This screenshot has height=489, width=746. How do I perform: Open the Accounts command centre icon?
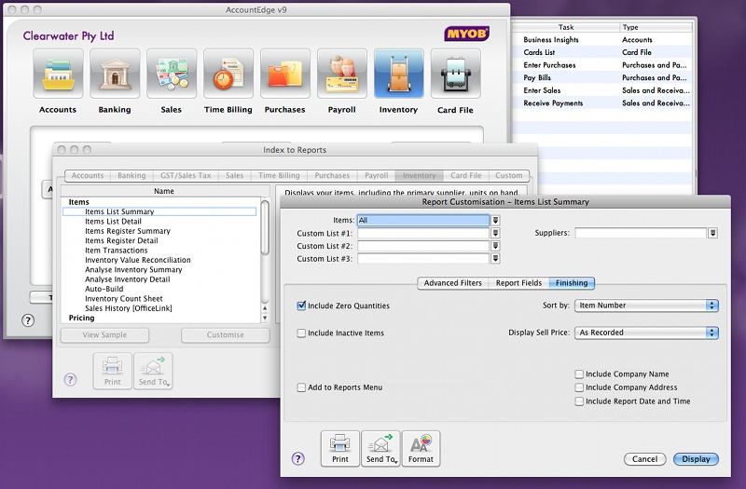pyautogui.click(x=58, y=75)
